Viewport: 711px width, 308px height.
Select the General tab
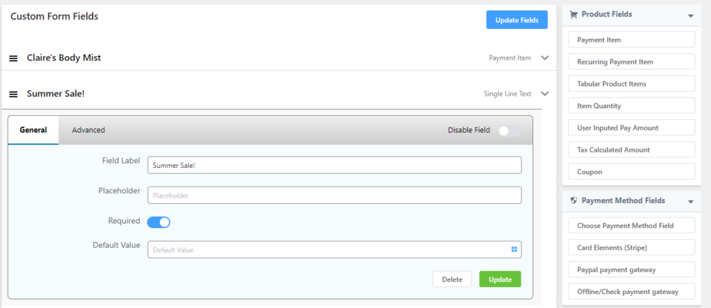pyautogui.click(x=33, y=130)
